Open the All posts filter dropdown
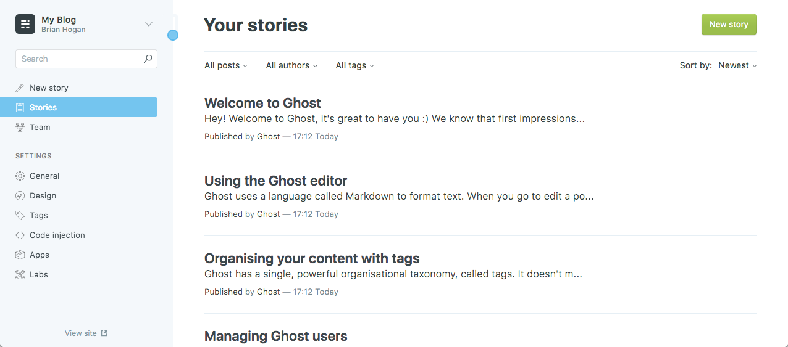The height and width of the screenshot is (347, 788). [226, 66]
